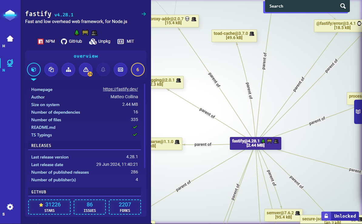This screenshot has width=362, height=224.
Task: Open the licenses card tab icon
Action: [120, 69]
